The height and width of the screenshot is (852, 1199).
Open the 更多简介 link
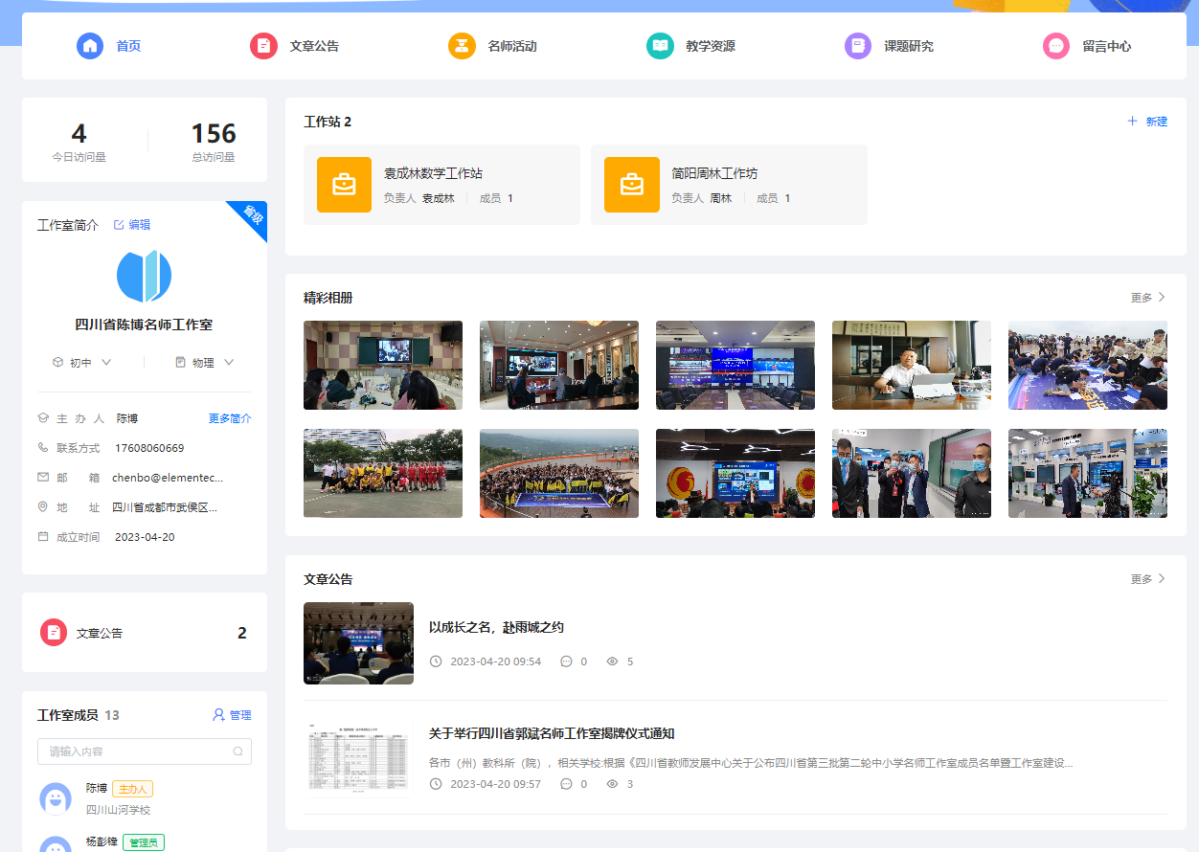point(230,418)
